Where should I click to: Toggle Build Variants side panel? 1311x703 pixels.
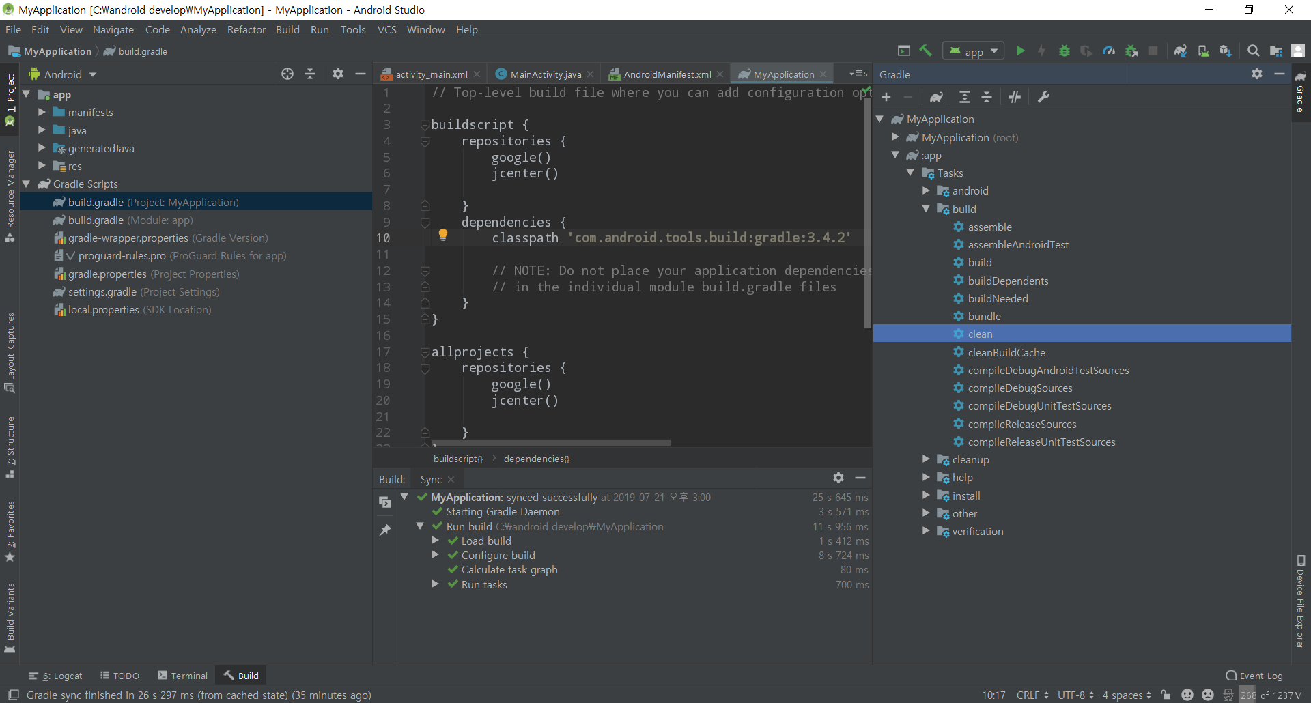[10, 618]
